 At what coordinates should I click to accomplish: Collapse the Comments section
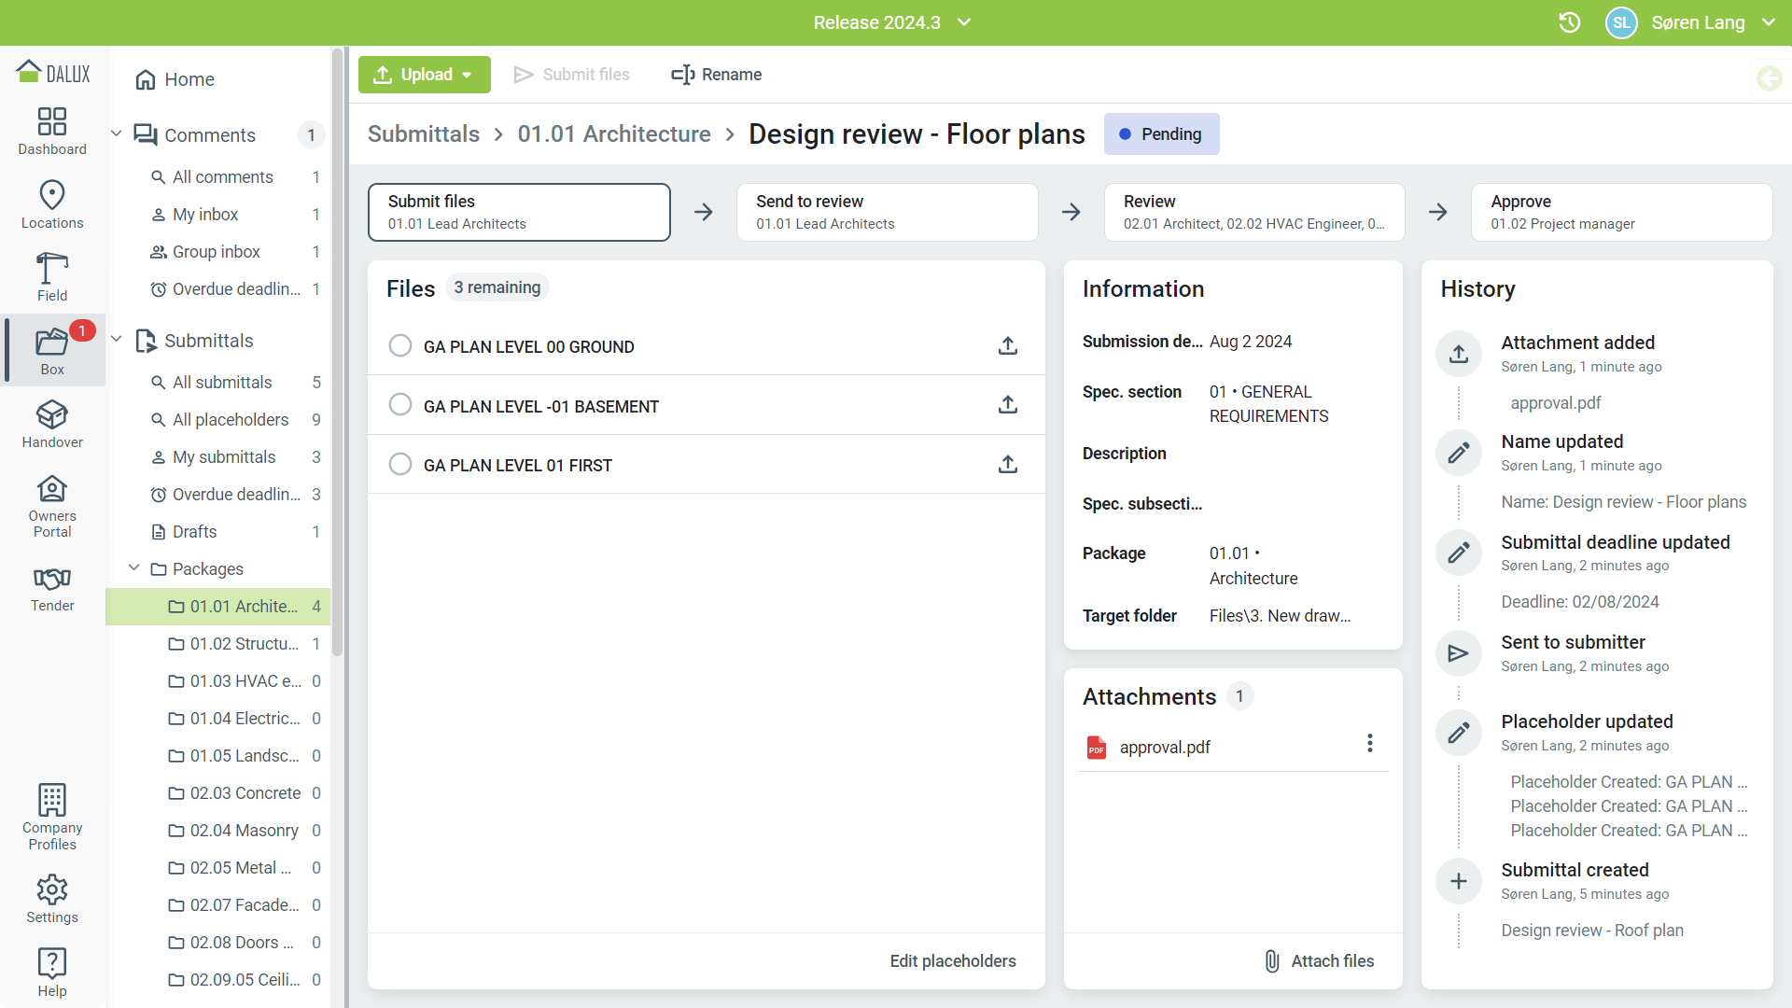coord(117,134)
